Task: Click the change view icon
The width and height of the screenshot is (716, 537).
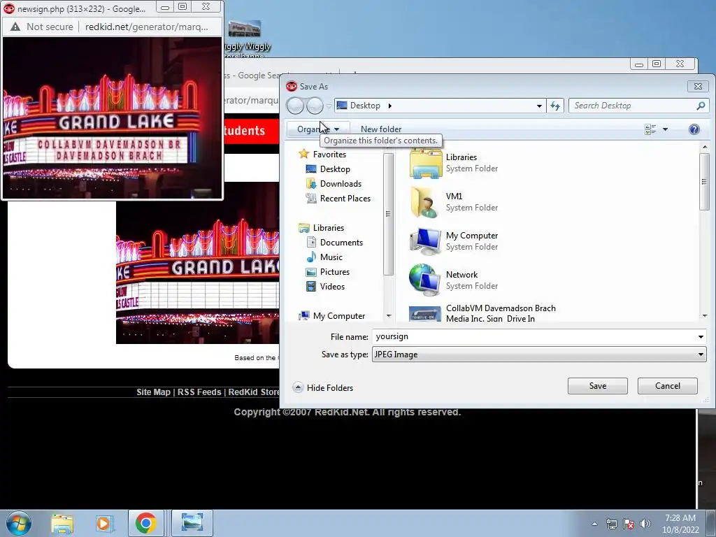Action: [650, 129]
